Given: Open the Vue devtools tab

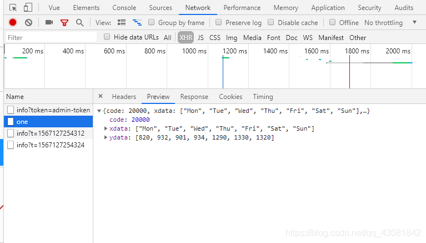Looking at the screenshot, I should [x=54, y=8].
